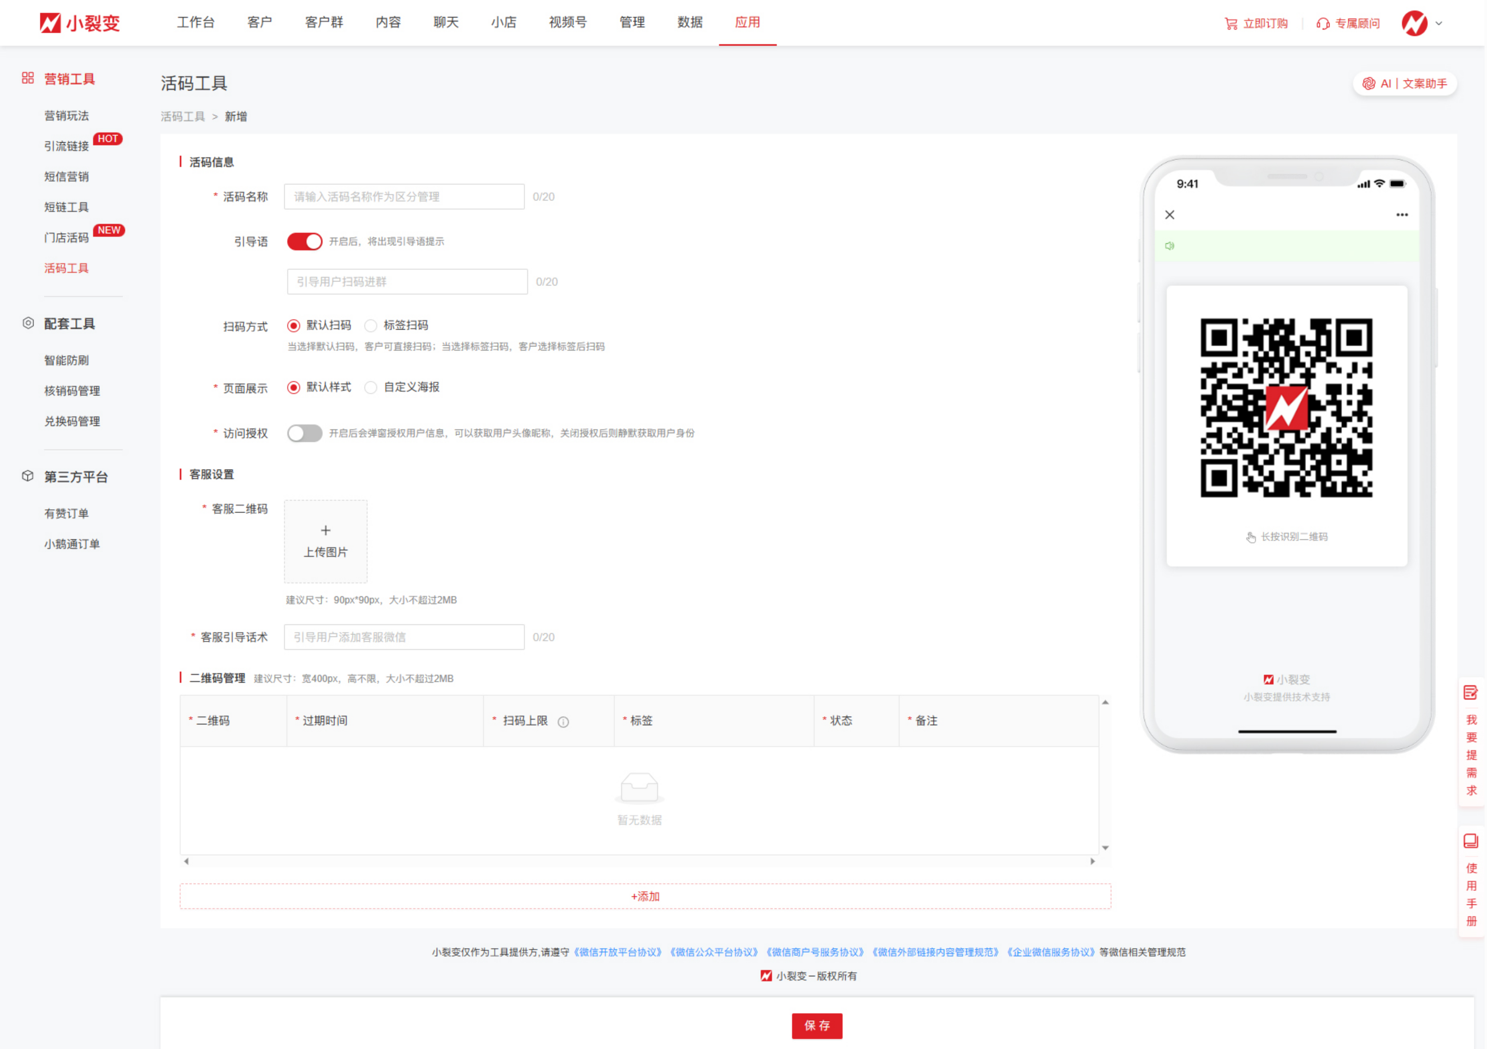Go to 营销玩法 in sidebar

(x=66, y=116)
